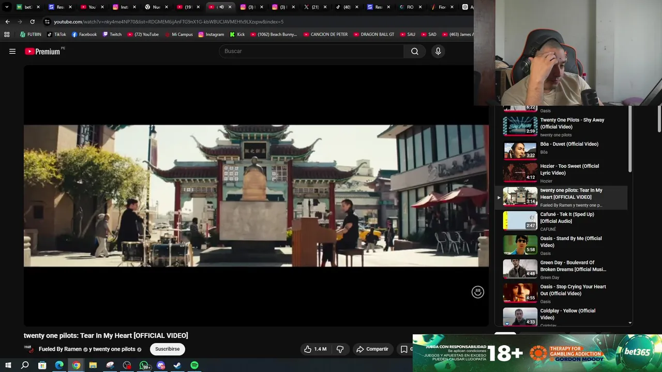The width and height of the screenshot is (662, 372).
Task: Open Microsoft Store from taskbar
Action: coord(42,365)
